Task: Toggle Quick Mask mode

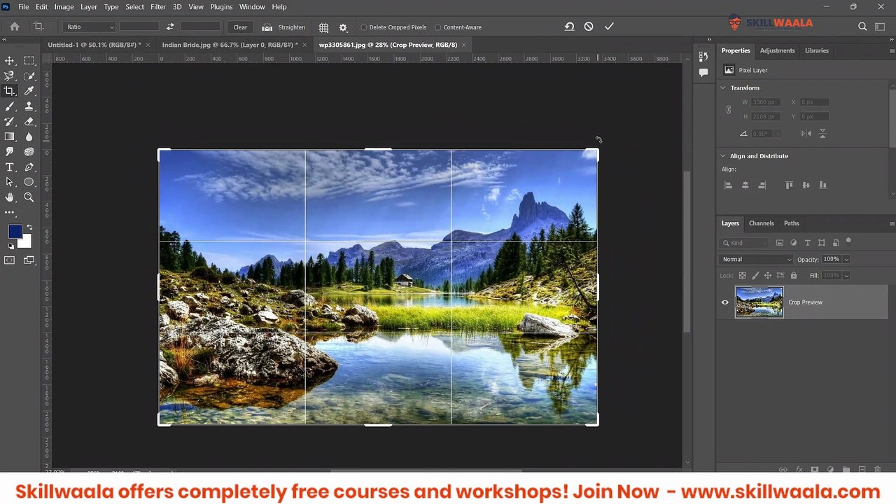Action: point(10,260)
